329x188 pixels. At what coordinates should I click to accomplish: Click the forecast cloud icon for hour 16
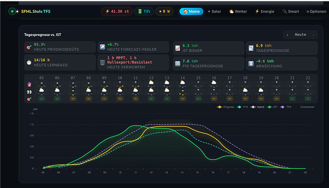[214, 83]
